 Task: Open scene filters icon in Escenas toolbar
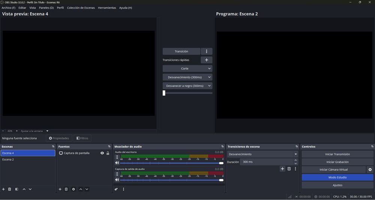[16, 189]
